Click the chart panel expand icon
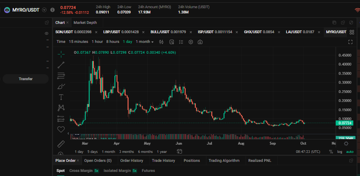 tap(351, 22)
